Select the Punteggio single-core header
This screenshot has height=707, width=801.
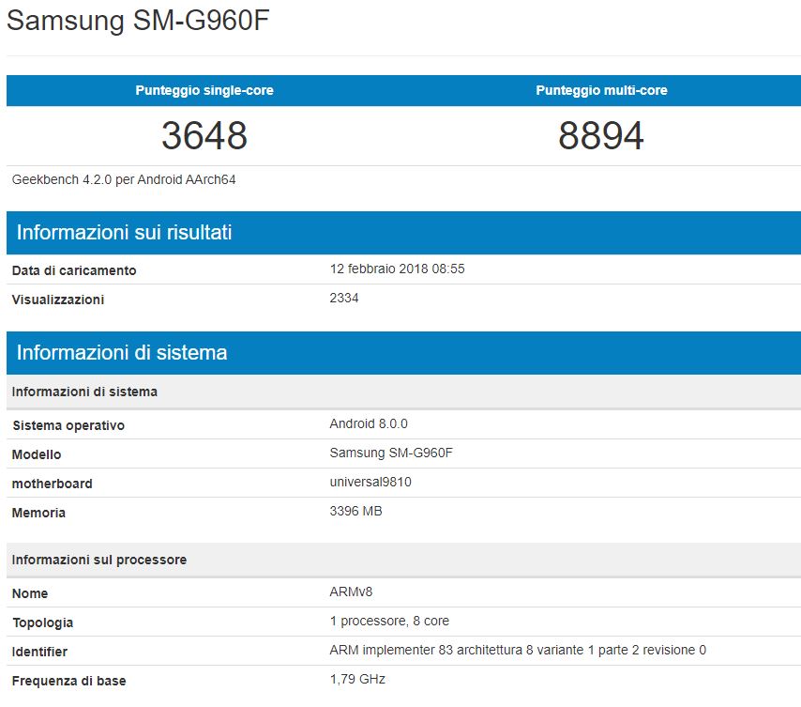click(204, 90)
